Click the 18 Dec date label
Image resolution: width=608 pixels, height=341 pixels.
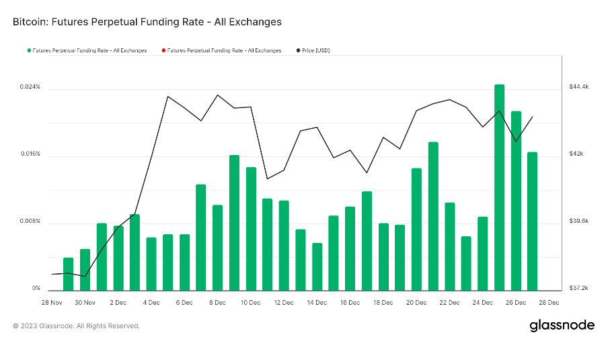click(x=383, y=303)
